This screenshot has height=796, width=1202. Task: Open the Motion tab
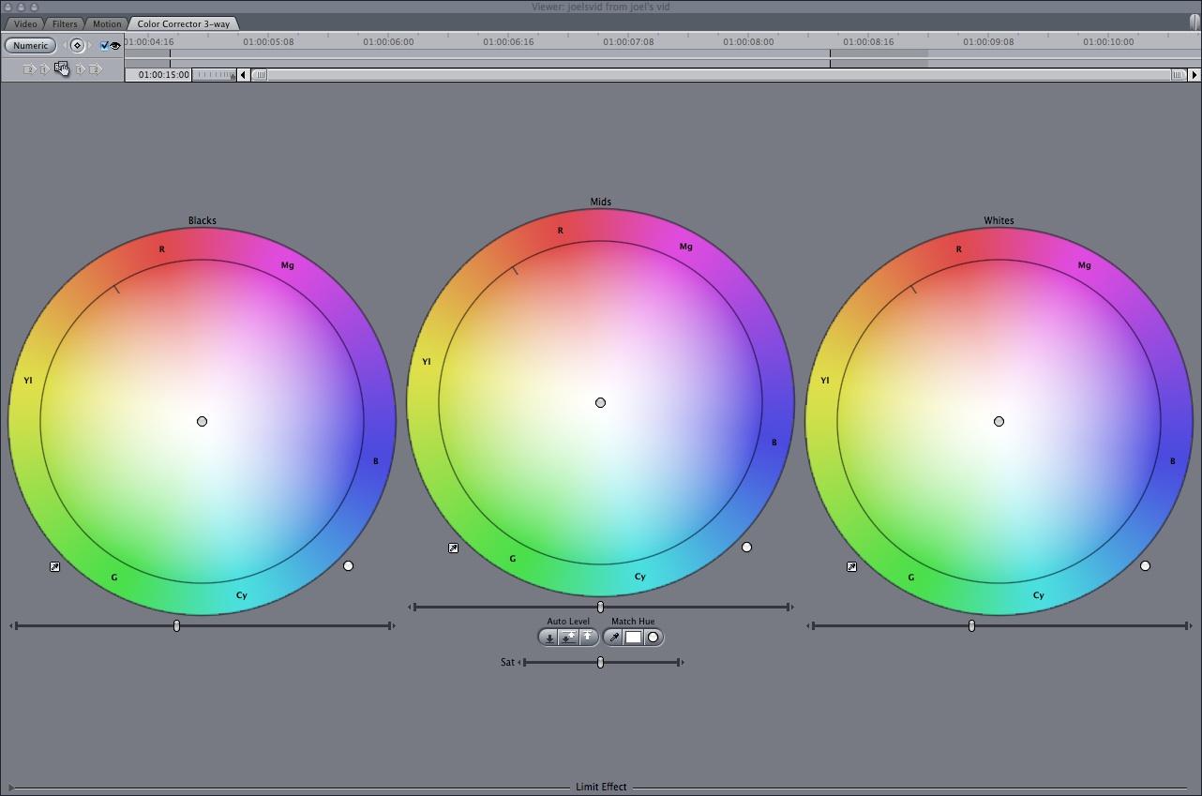point(106,23)
